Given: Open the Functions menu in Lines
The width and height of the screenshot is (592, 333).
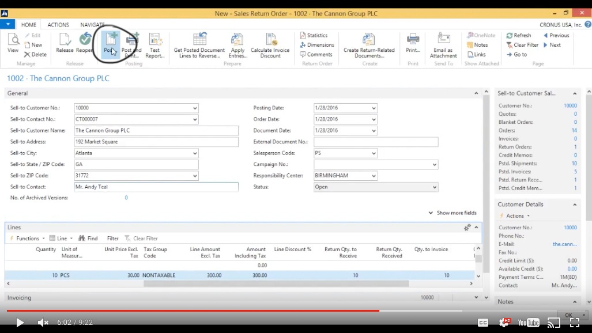Looking at the screenshot, I should 27,239.
